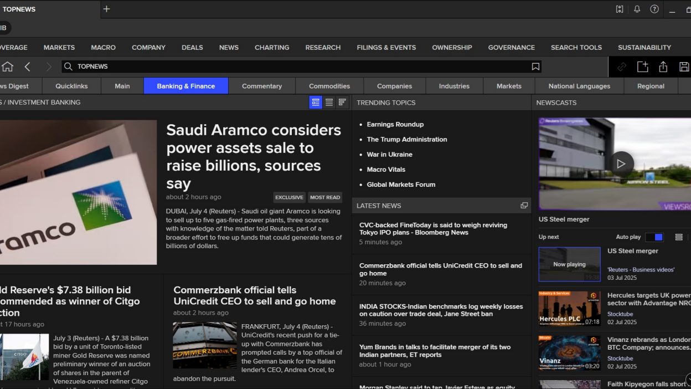
Task: Open Earnings Roundup trending topic
Action: point(395,125)
